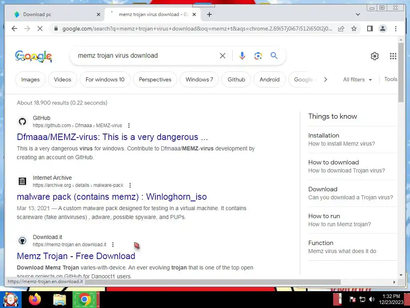Select the Perspectives filter
This screenshot has height=308, width=410.
pyautogui.click(x=155, y=79)
